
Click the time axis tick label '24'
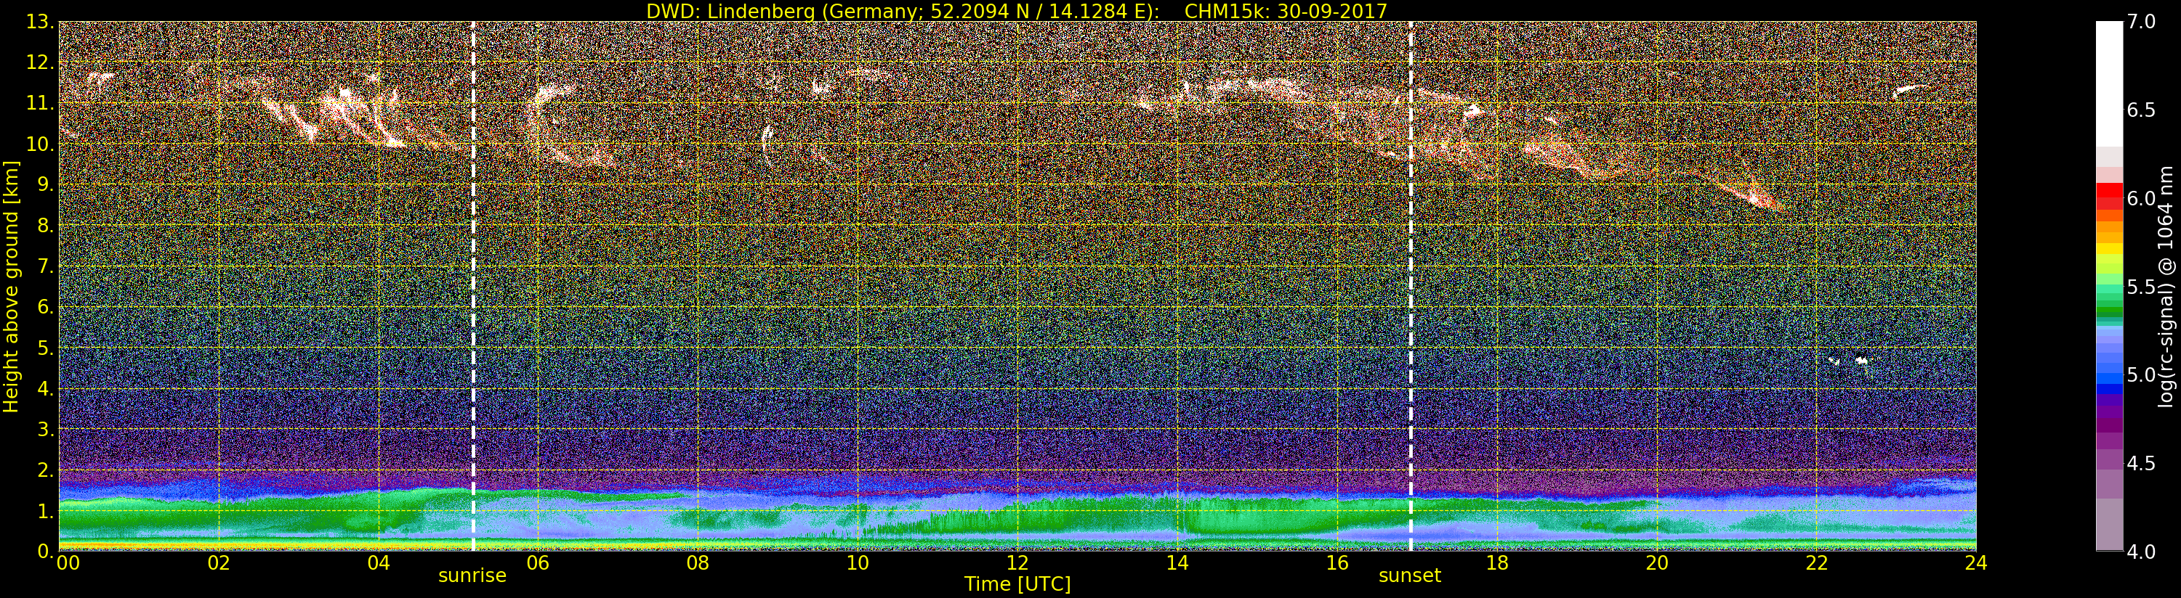1976,563
